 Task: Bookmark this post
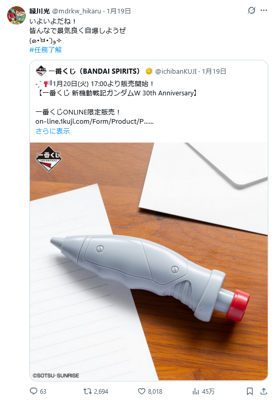click(x=250, y=391)
